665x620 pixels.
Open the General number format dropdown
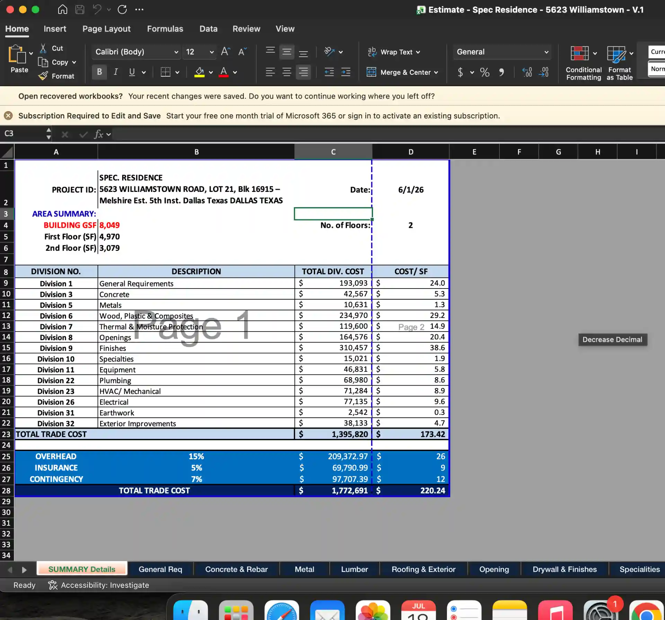[x=546, y=52]
